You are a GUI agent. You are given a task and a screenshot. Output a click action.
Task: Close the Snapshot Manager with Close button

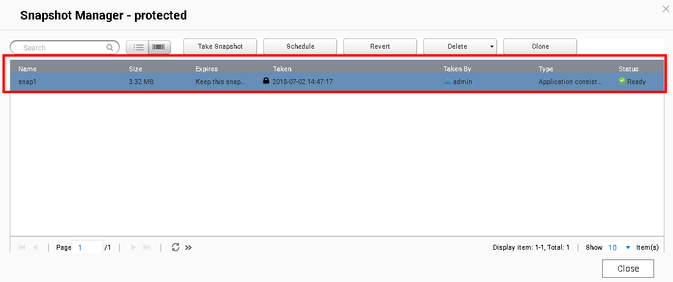pyautogui.click(x=627, y=269)
